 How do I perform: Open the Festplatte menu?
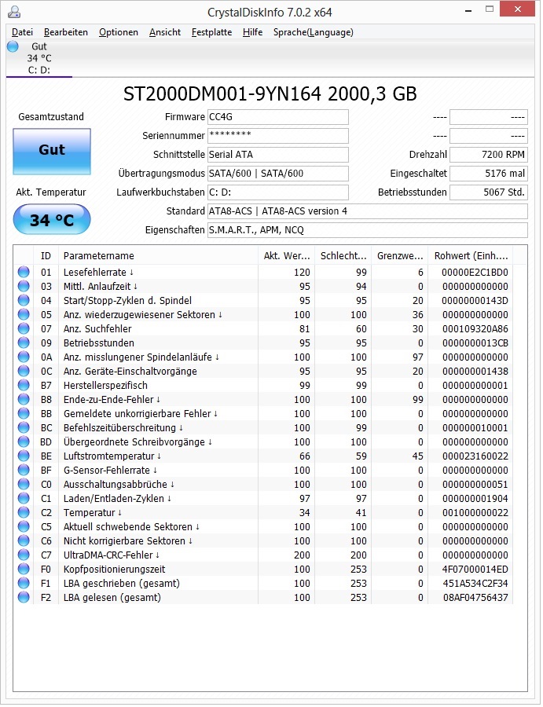pyautogui.click(x=211, y=32)
